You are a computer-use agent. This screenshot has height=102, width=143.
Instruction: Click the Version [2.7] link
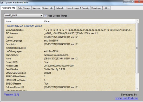(11, 95)
